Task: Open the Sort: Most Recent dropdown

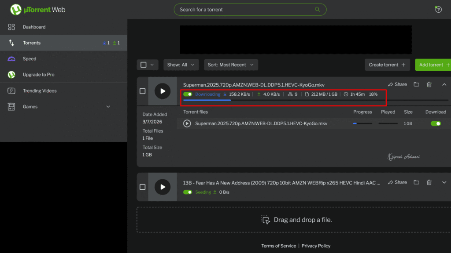Action: 231,65
